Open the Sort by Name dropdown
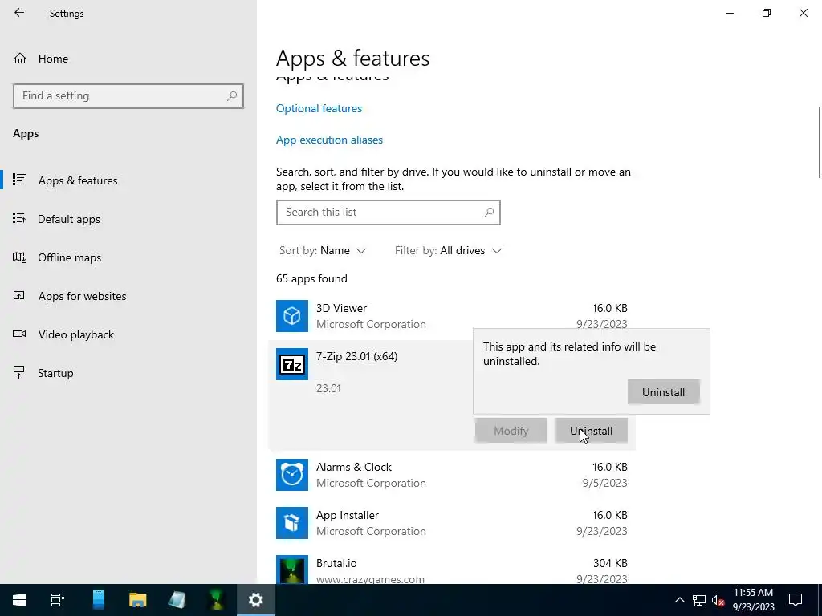 323,250
